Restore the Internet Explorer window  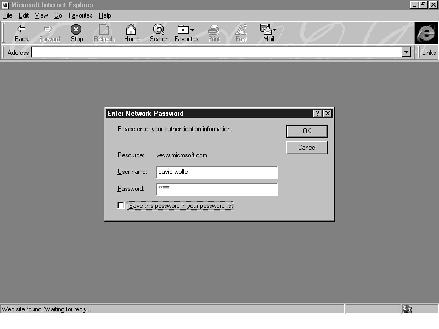tap(423, 5)
